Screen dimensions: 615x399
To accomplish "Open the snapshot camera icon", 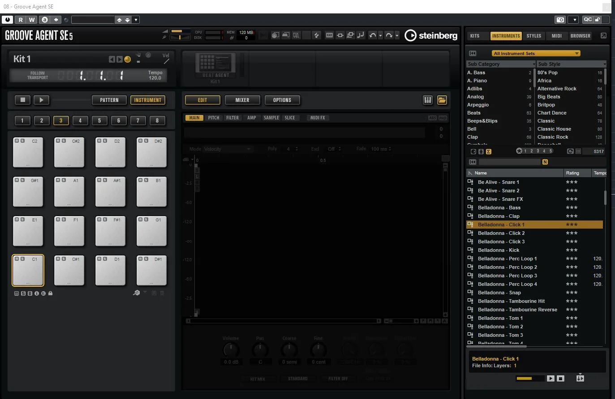I will [560, 20].
